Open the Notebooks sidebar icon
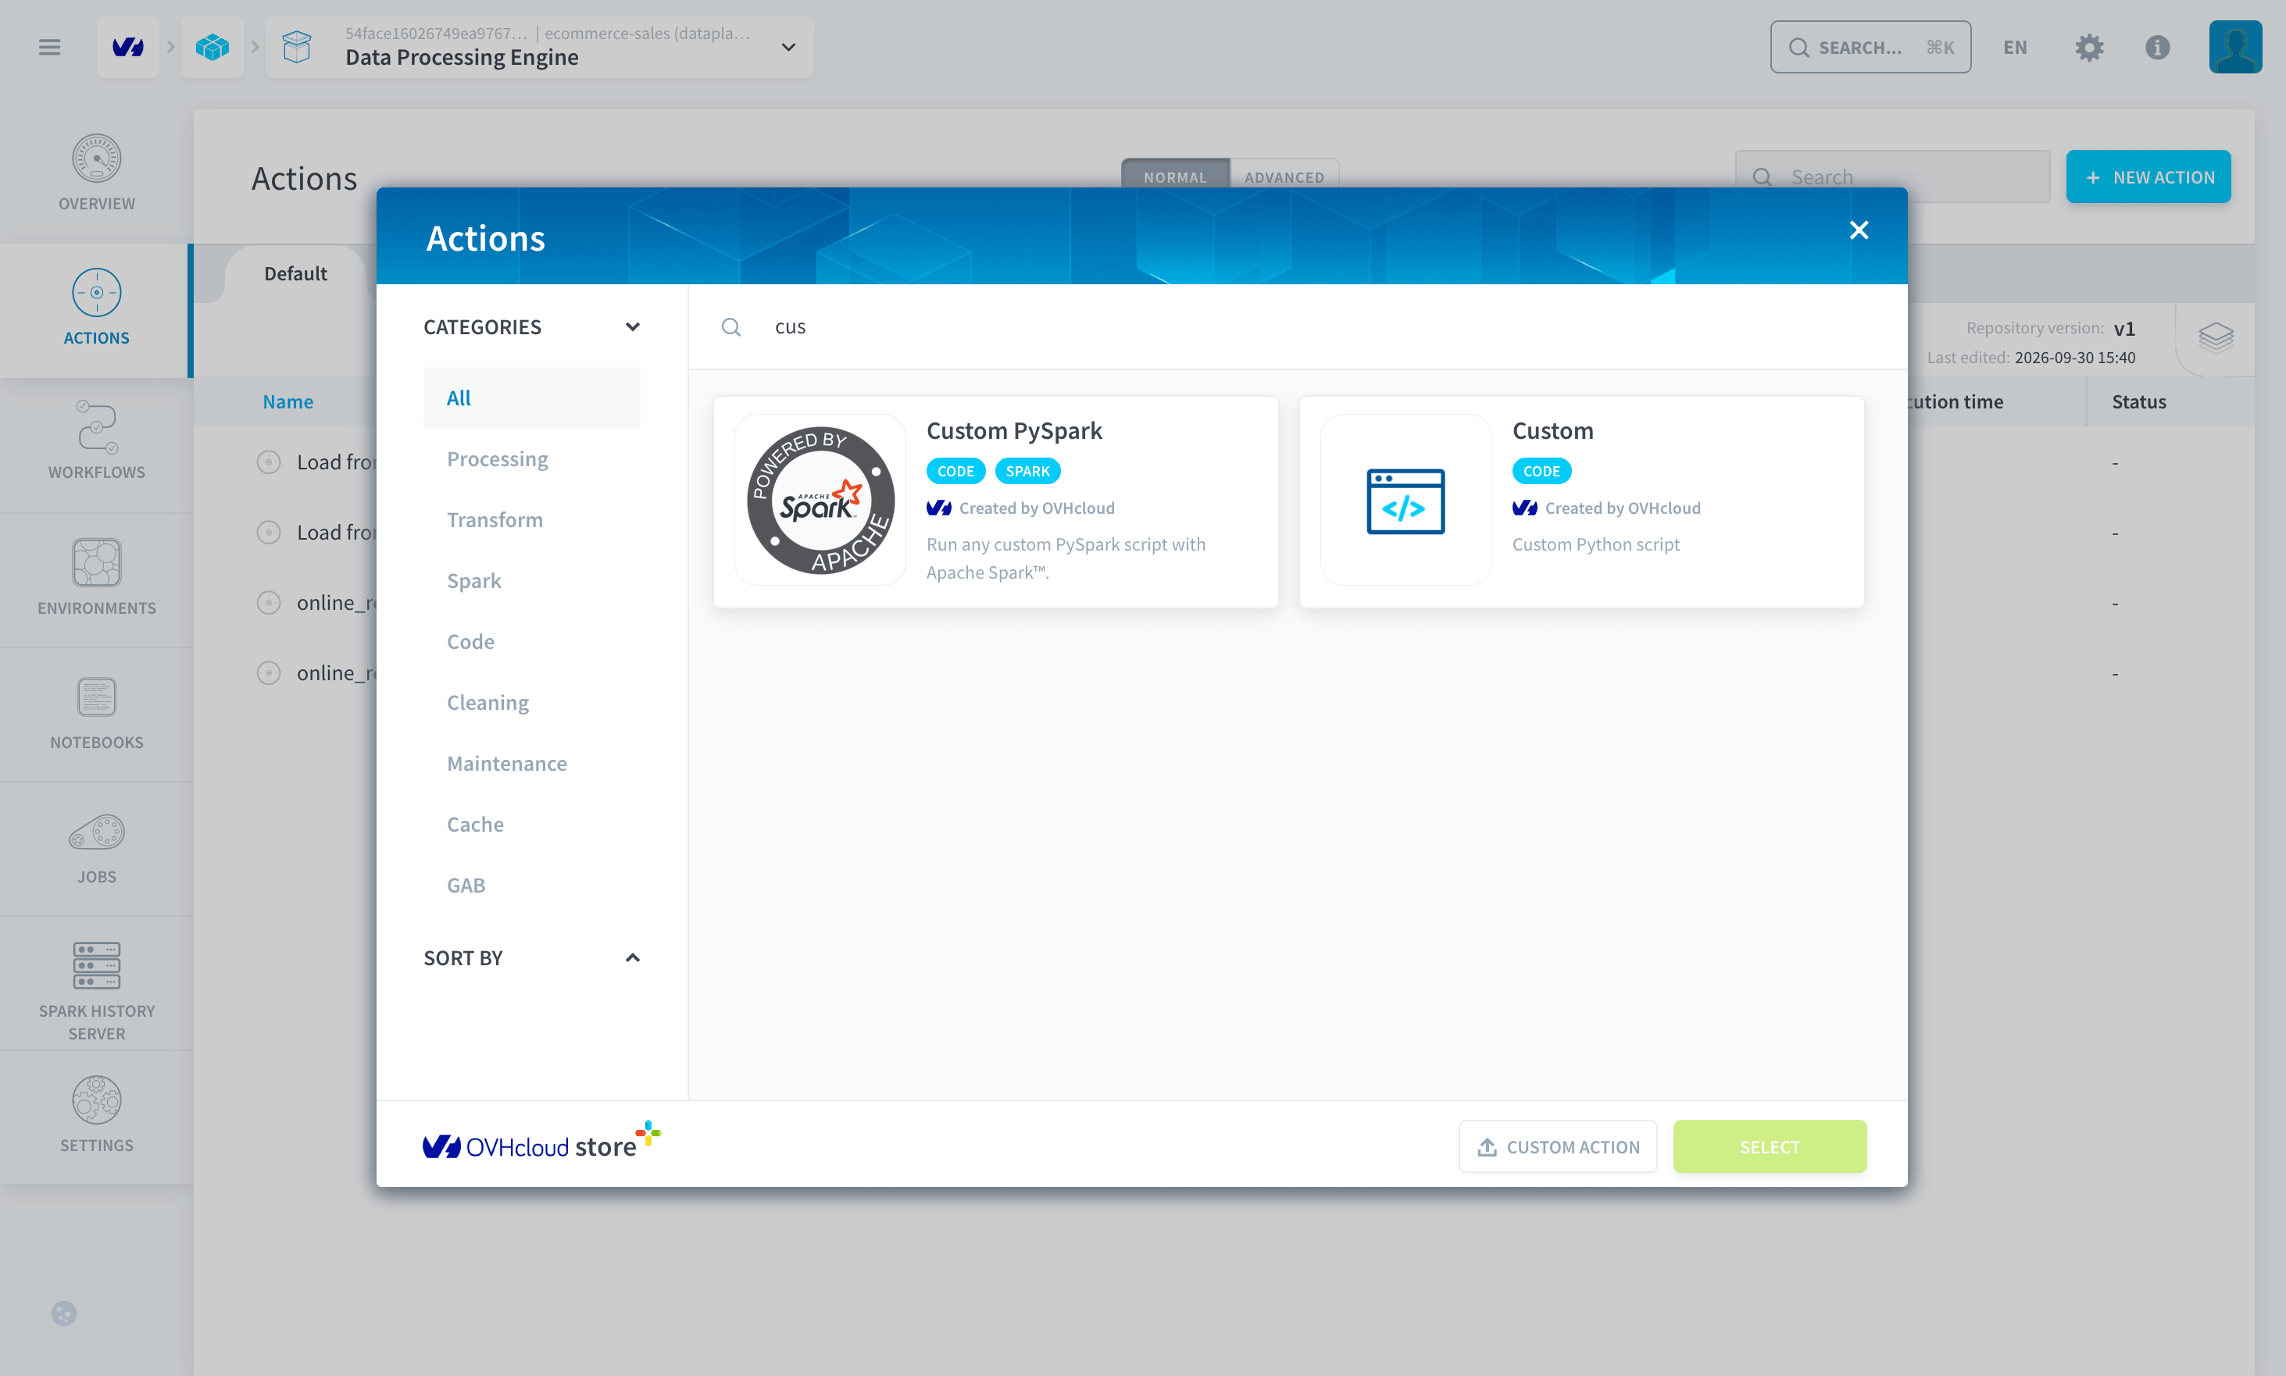 tap(96, 697)
